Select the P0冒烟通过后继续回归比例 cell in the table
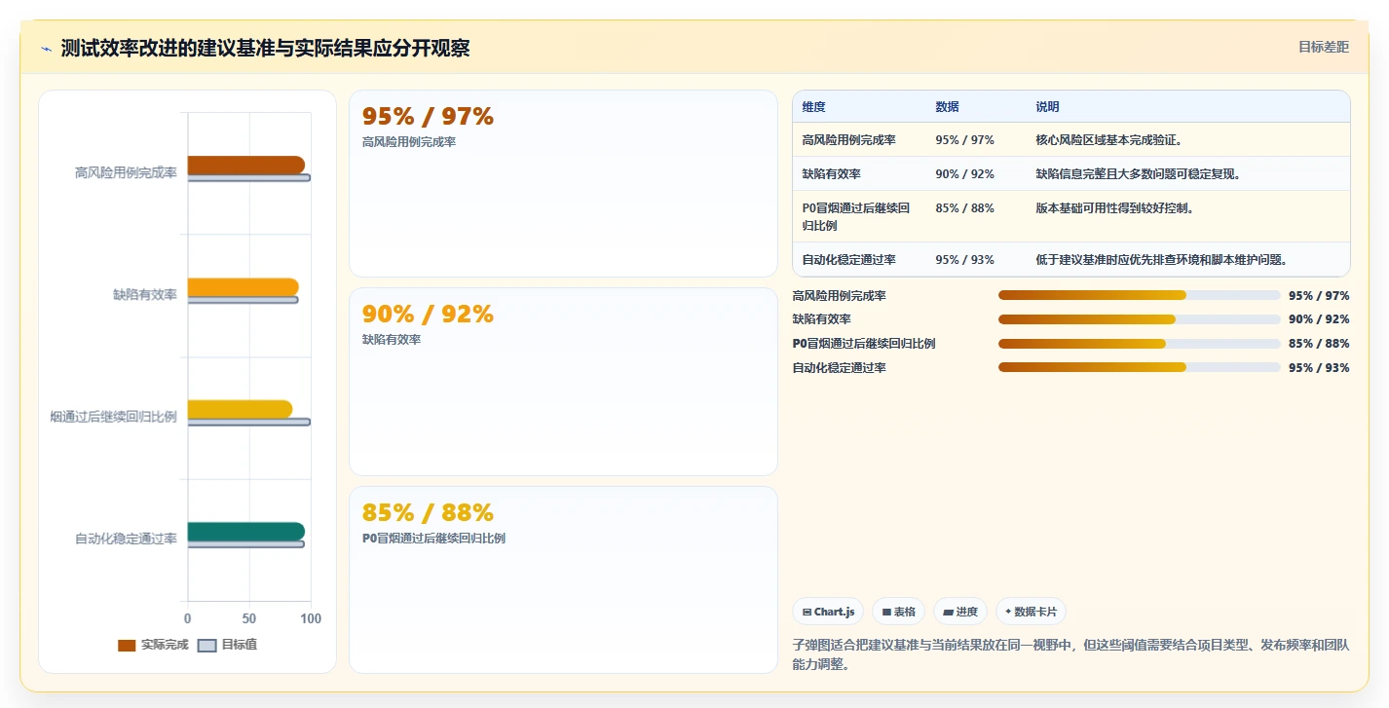Image resolution: width=1389 pixels, height=708 pixels. click(x=855, y=216)
